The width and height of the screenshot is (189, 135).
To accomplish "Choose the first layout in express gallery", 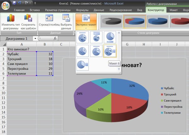I will pos(83,37).
